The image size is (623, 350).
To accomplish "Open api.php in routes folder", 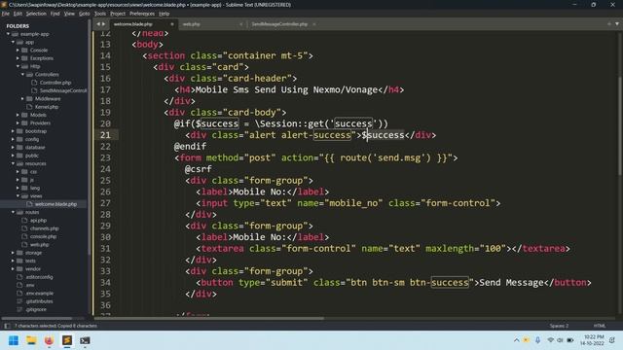I will click(38, 221).
